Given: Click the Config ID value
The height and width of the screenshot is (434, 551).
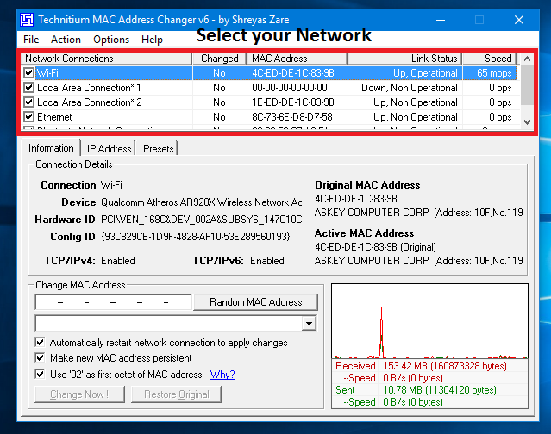Looking at the screenshot, I should pos(196,237).
